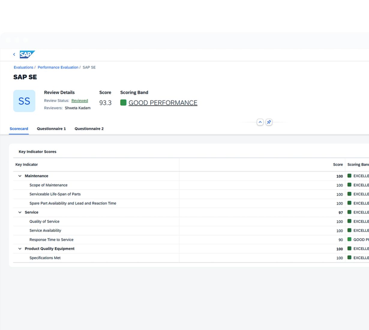Click scoring swatch for Specifications Met
Screen dimensions: 369x330
click(x=349, y=258)
